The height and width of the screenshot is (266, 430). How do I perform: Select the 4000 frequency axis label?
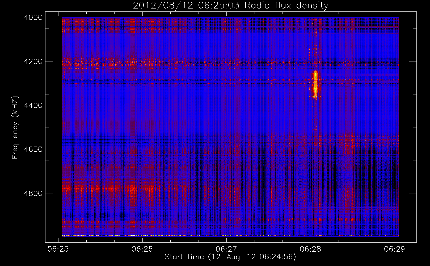point(33,17)
